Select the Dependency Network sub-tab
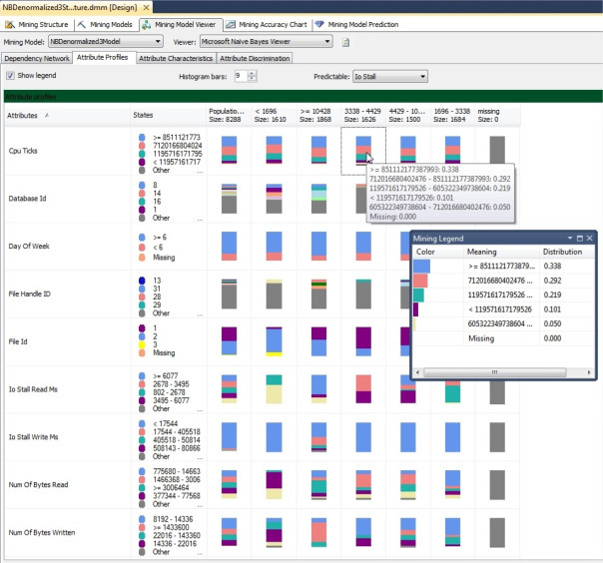Viewport: 603px width, 563px height. 36,59
